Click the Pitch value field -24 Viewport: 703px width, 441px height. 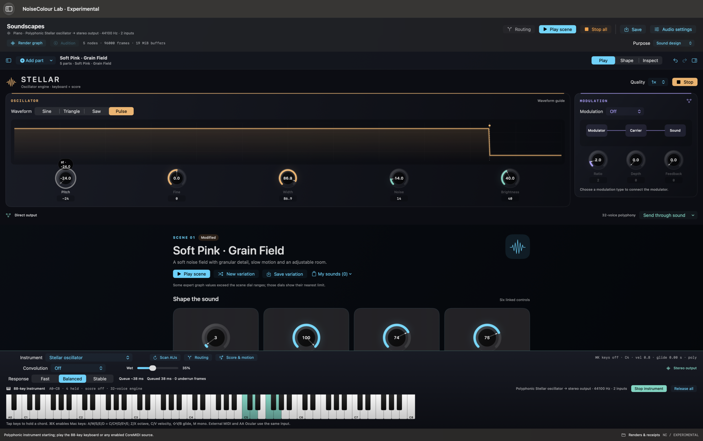(66, 199)
